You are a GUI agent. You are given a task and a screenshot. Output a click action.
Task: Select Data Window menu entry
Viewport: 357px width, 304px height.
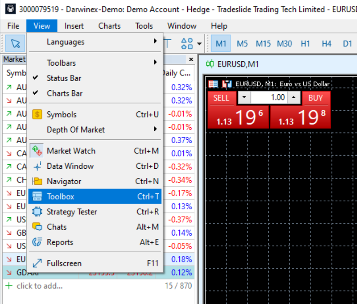click(x=95, y=166)
